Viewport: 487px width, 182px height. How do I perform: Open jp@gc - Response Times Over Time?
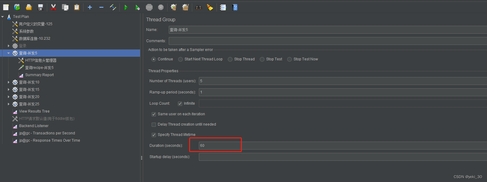(49, 140)
